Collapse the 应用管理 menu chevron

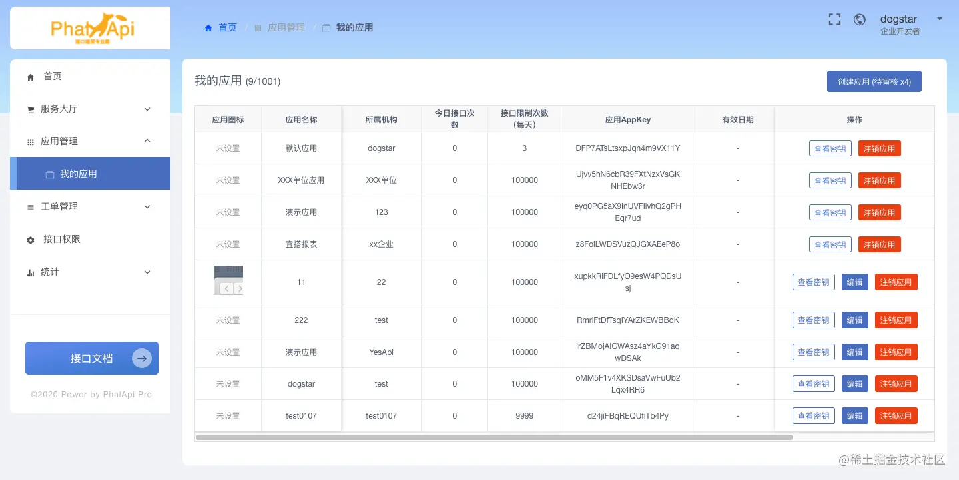click(147, 141)
